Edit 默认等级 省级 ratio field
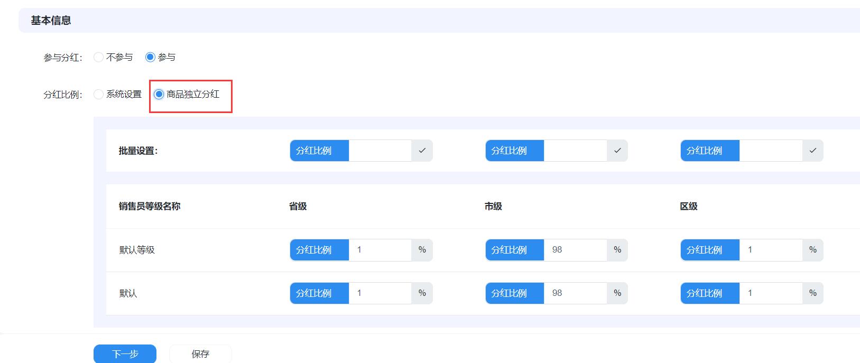 380,250
